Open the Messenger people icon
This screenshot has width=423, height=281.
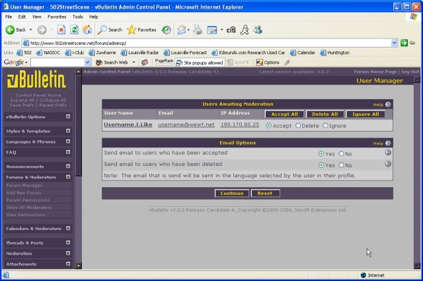258,30
